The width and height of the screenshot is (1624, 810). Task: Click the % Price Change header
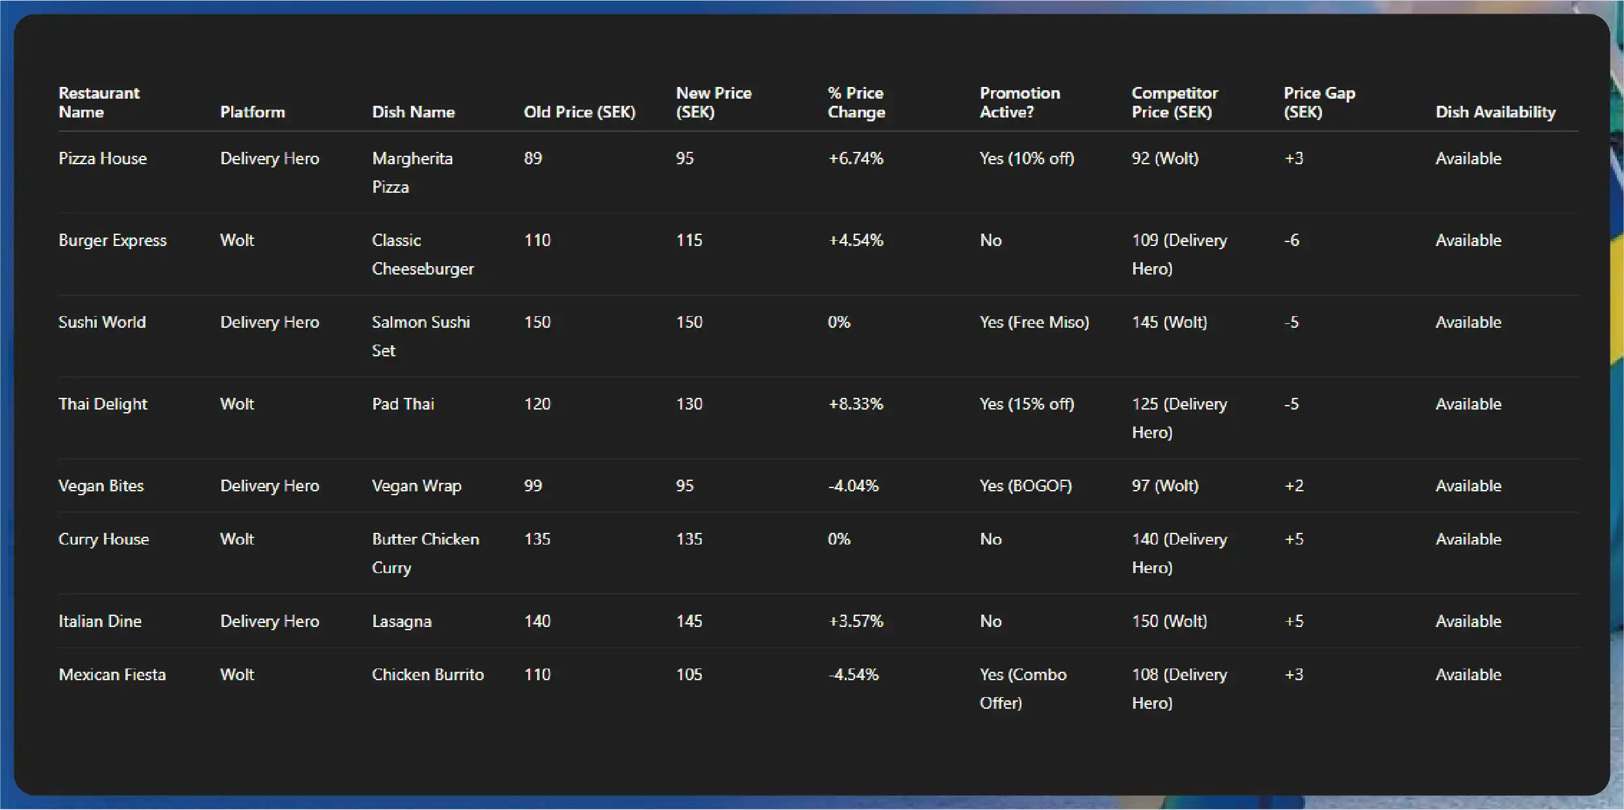856,103
